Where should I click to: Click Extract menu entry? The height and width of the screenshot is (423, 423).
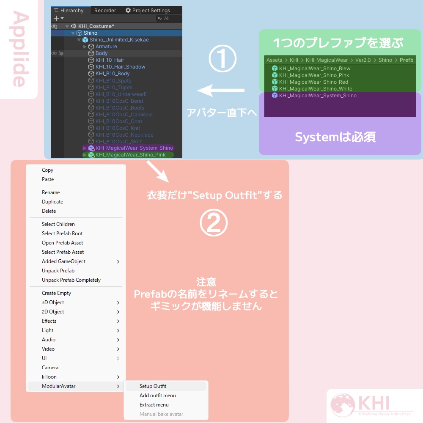click(166, 405)
